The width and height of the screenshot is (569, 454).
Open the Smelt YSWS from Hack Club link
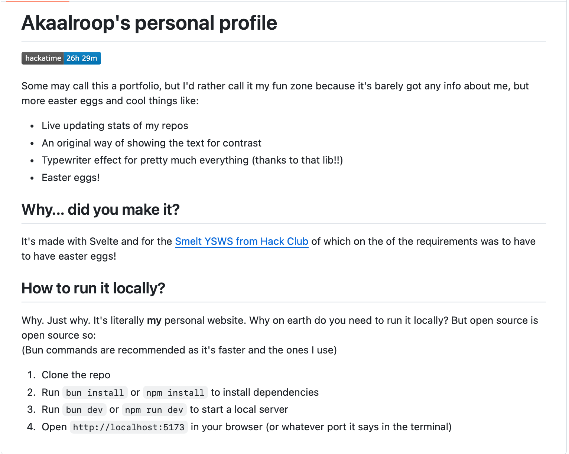click(x=241, y=241)
